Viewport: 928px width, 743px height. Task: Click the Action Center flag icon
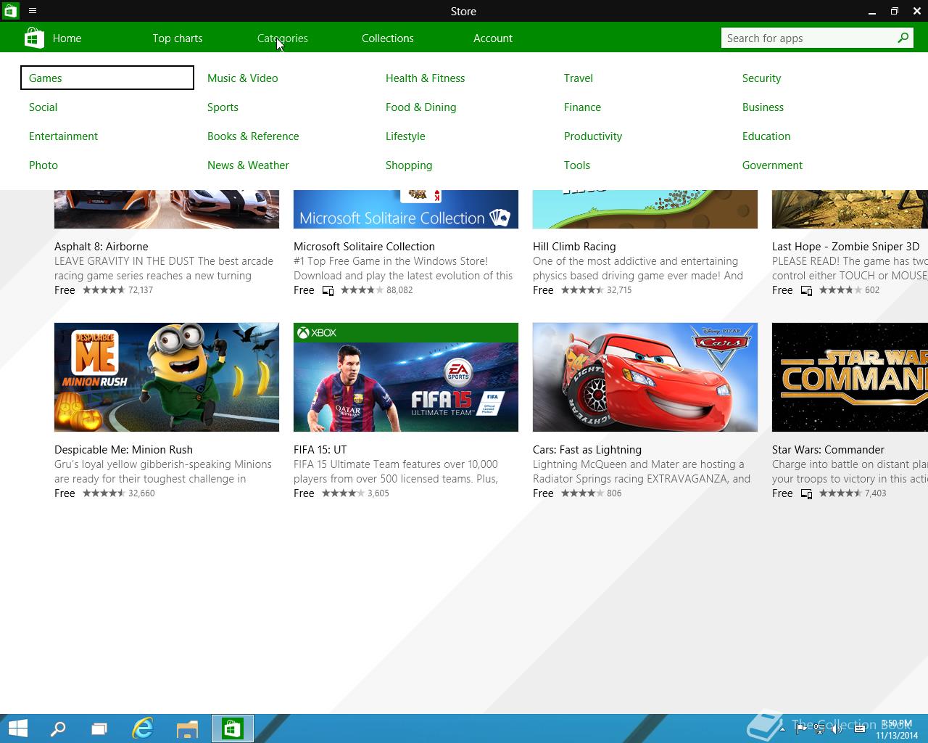click(x=801, y=728)
